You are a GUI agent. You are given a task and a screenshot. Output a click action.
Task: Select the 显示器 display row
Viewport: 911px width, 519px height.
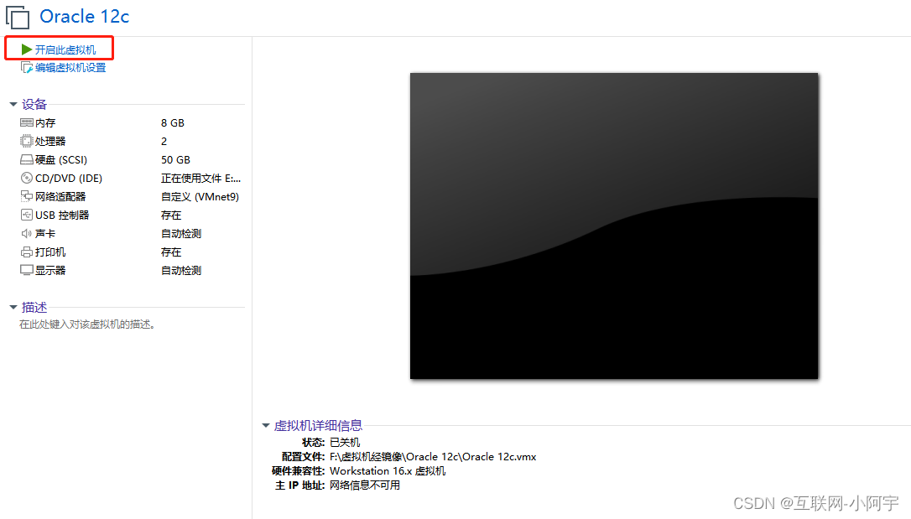coord(132,271)
